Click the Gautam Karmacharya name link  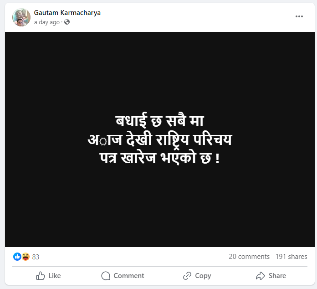pyautogui.click(x=67, y=13)
